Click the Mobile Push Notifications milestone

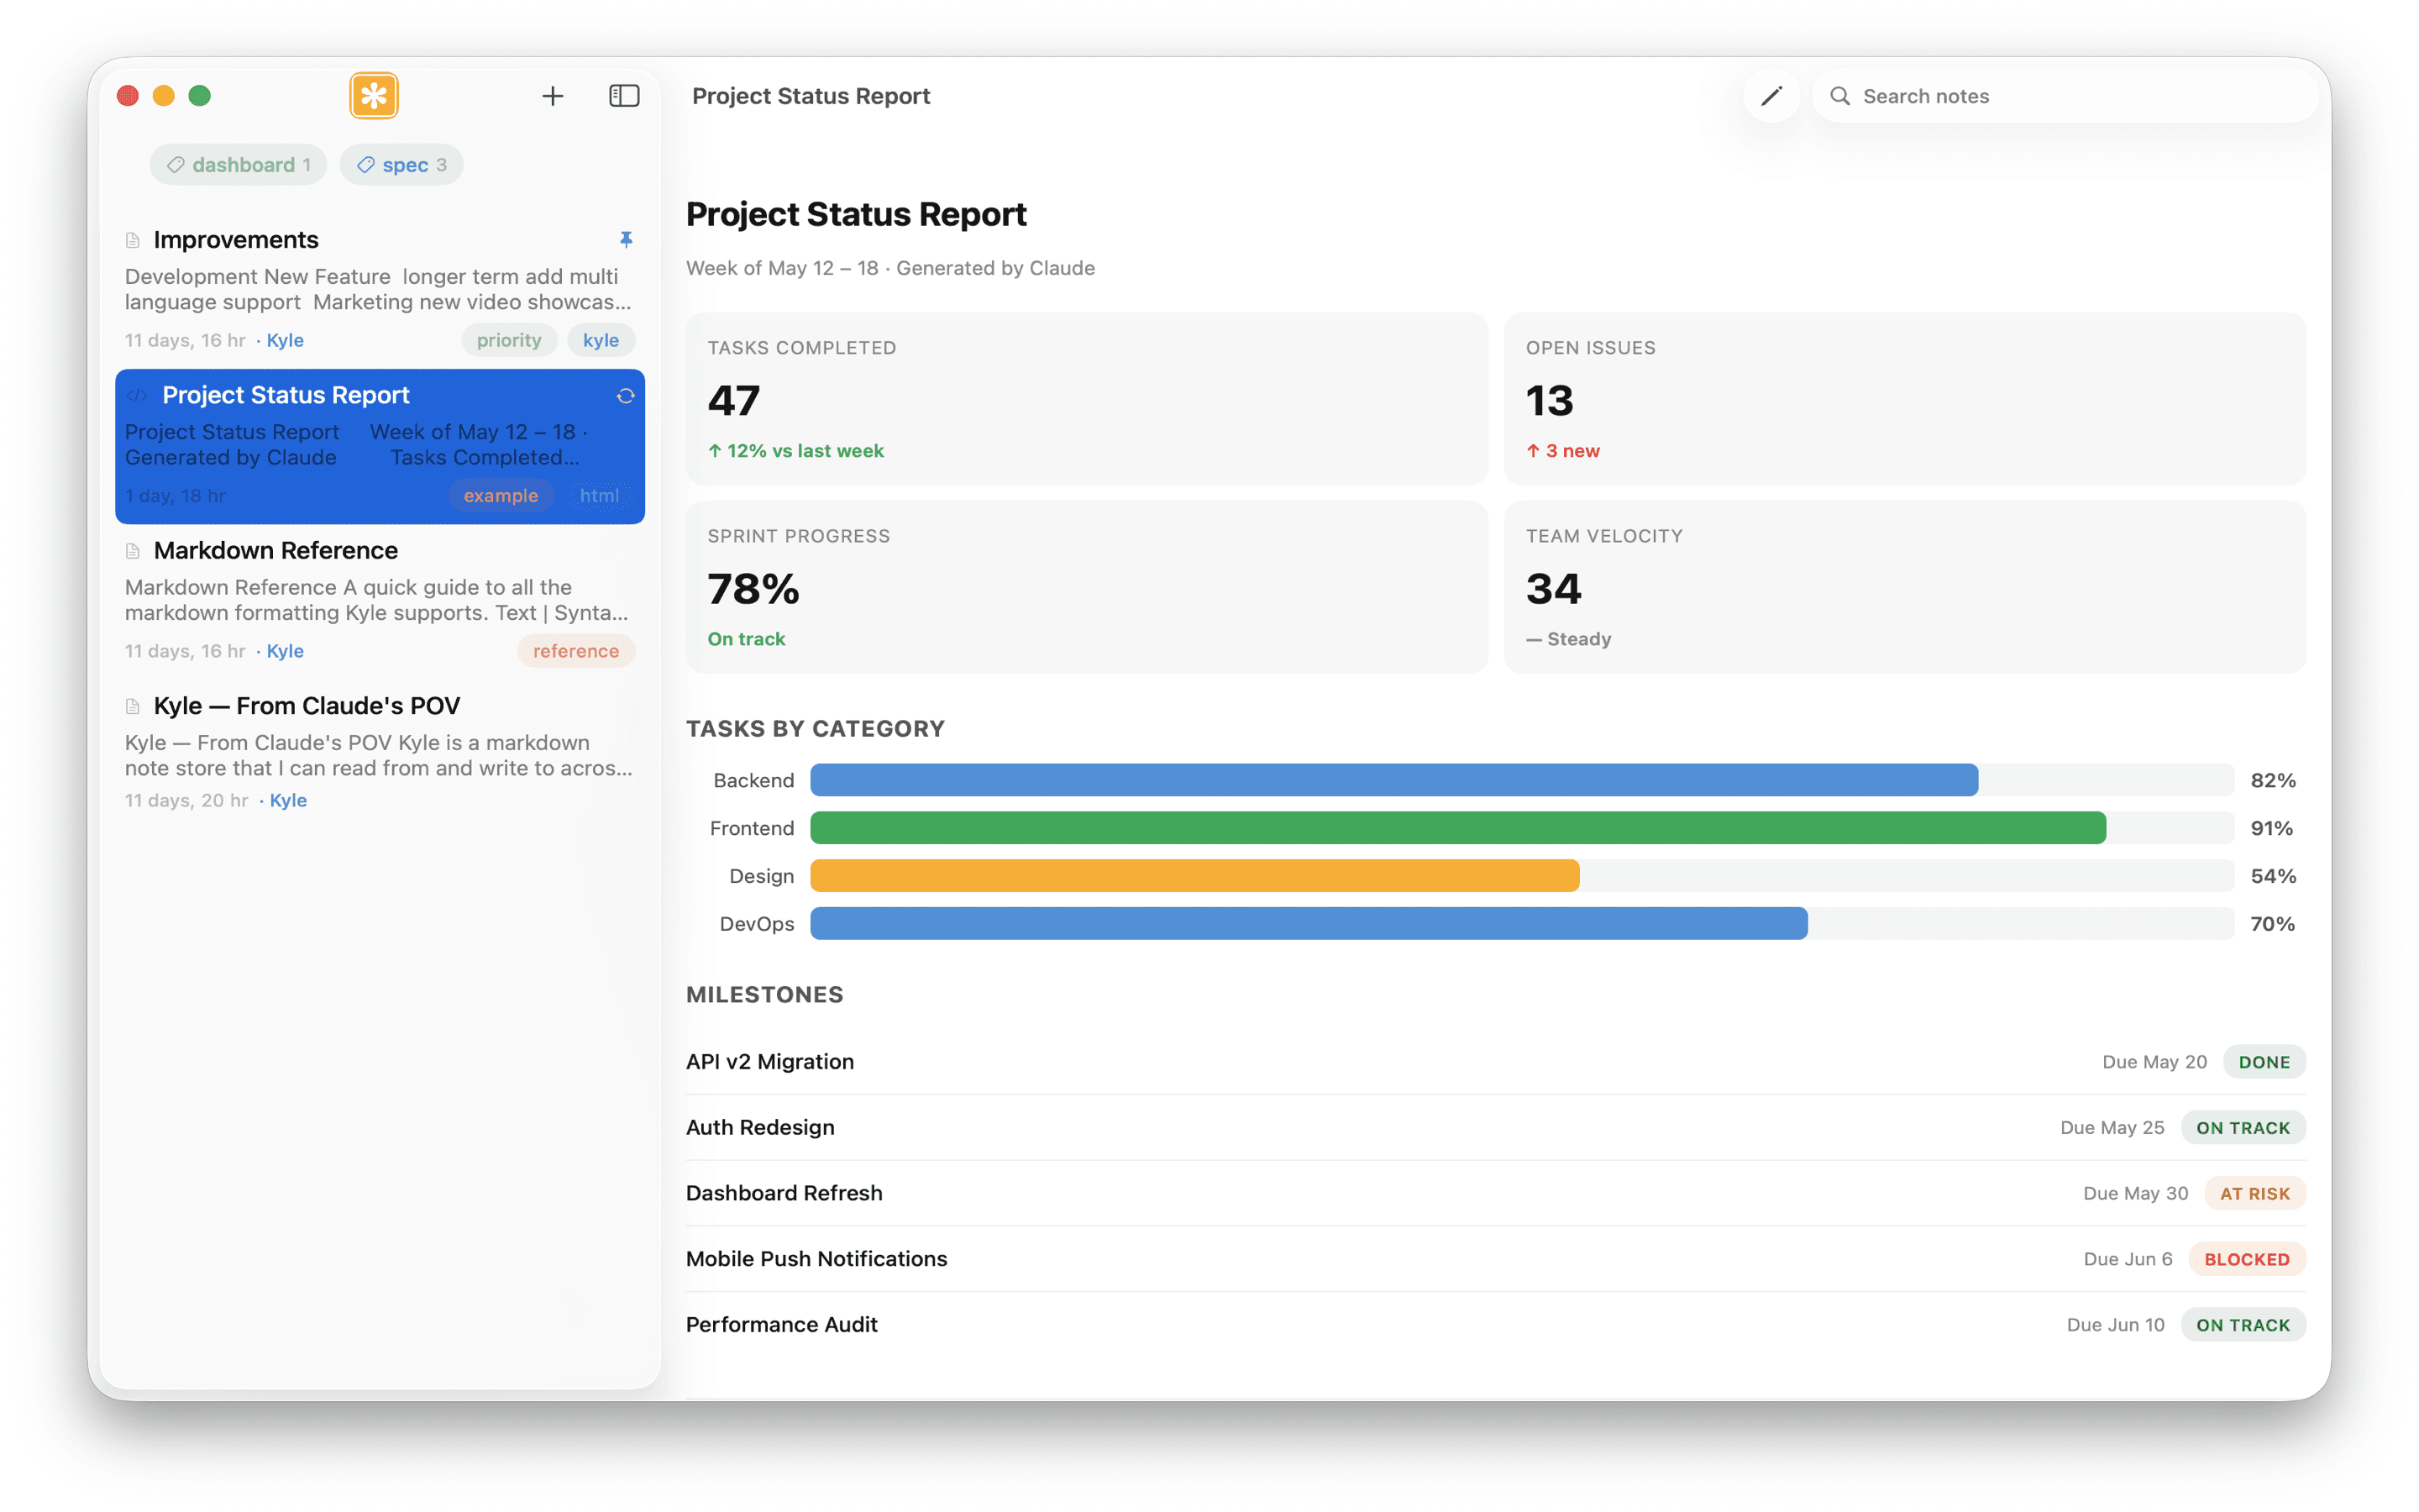(x=1495, y=1259)
